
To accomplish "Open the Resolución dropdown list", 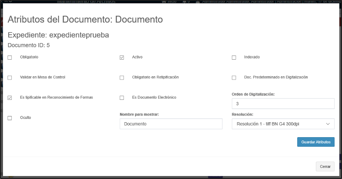I will [x=283, y=124].
